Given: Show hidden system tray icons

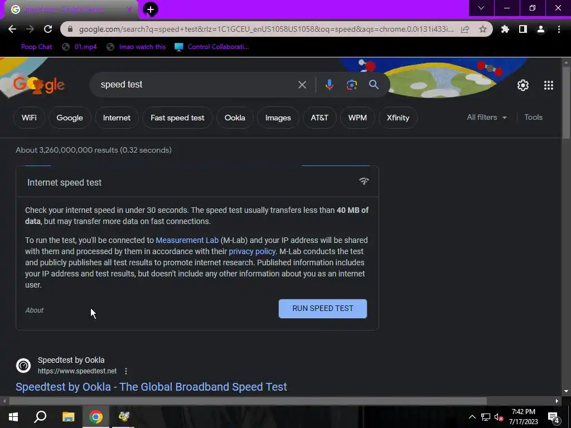Looking at the screenshot, I should (472, 417).
